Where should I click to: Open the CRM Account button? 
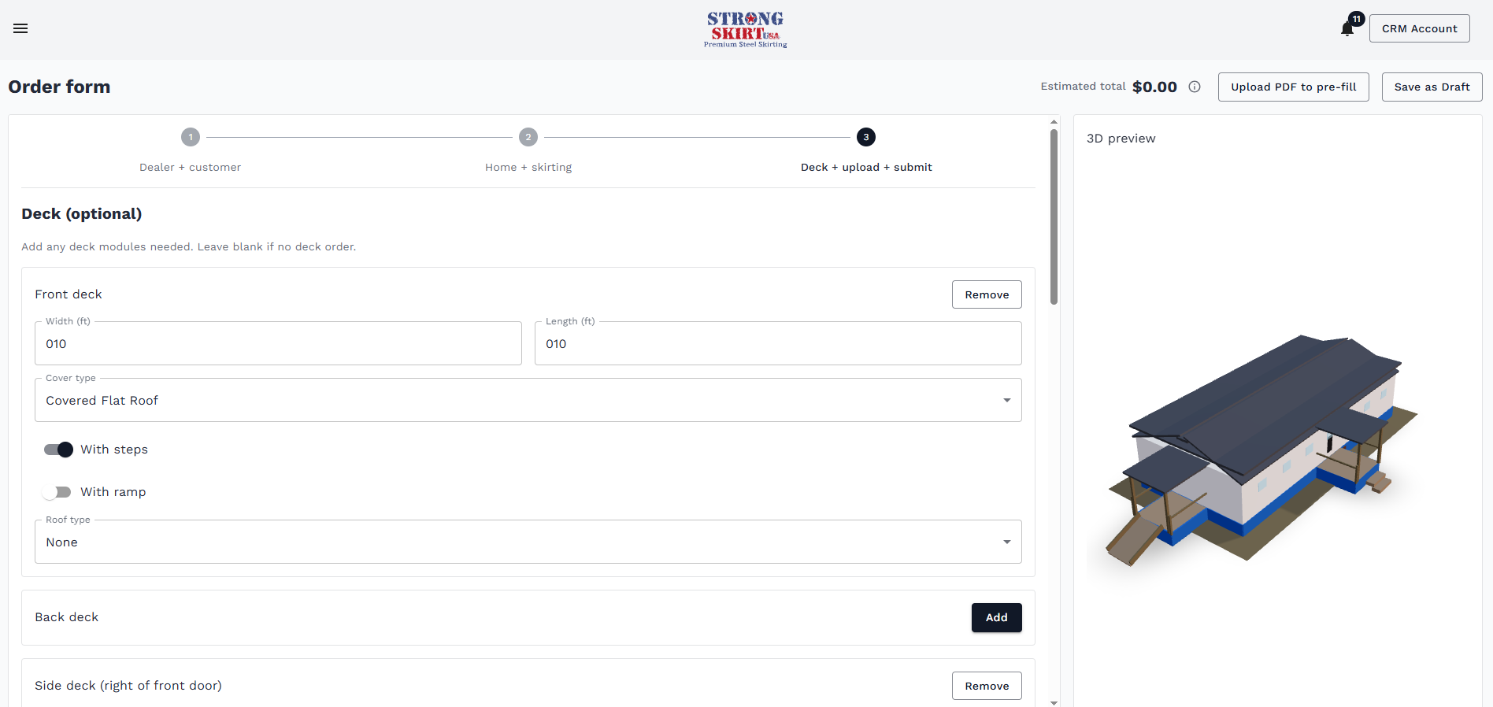(x=1419, y=28)
